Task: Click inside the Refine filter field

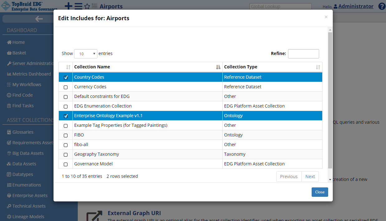Action: pos(303,53)
